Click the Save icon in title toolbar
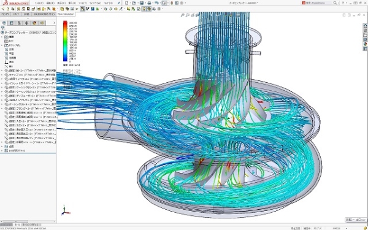Screen dimensions: 368x230 (x=142, y=3)
